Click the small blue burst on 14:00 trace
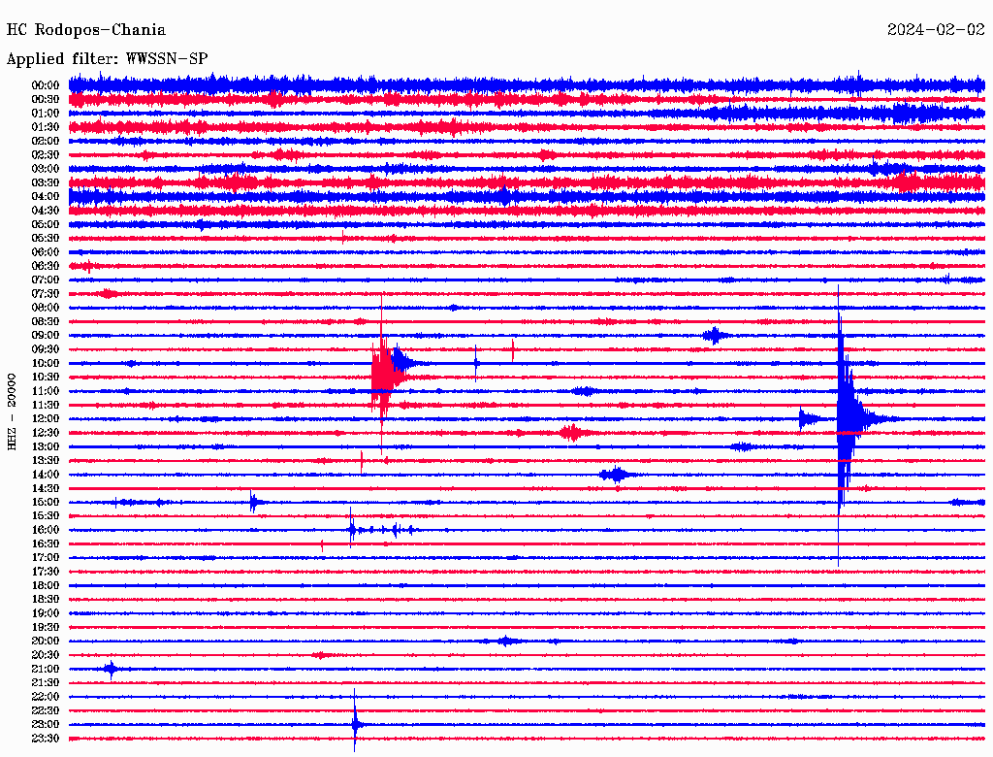 [x=616, y=475]
